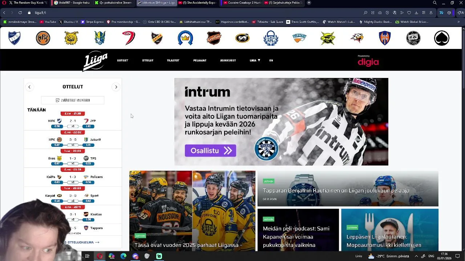The image size is (465, 261).
Task: Open the OTTELUT menu item
Action: coord(148,61)
